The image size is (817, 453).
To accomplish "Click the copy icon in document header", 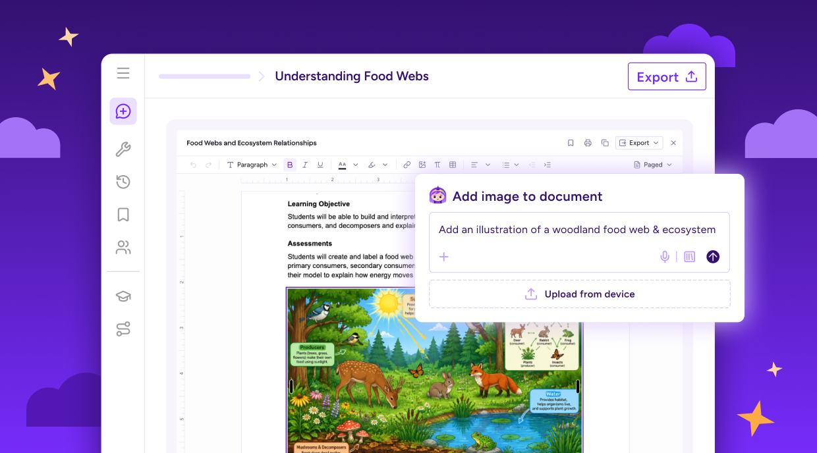I will (x=605, y=143).
